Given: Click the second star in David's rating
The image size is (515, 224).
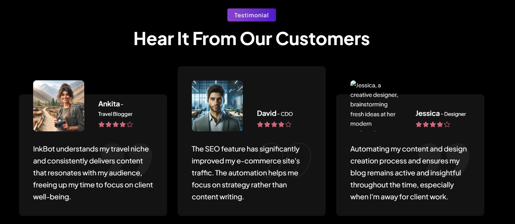Looking at the screenshot, I should pos(267,124).
